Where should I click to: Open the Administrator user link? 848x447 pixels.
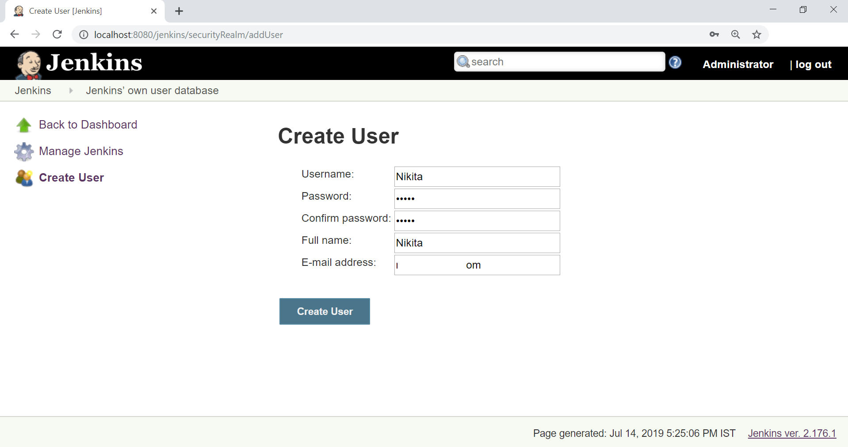pyautogui.click(x=738, y=64)
